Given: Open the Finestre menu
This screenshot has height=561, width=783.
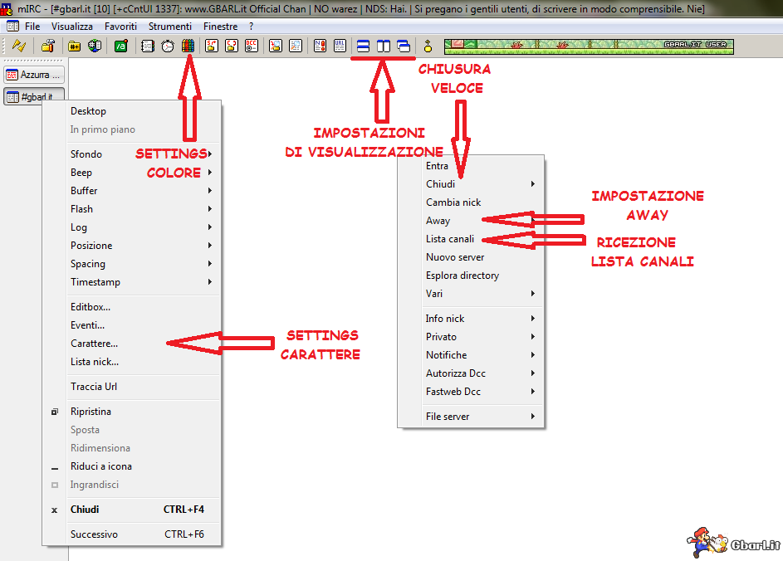Looking at the screenshot, I should point(220,27).
